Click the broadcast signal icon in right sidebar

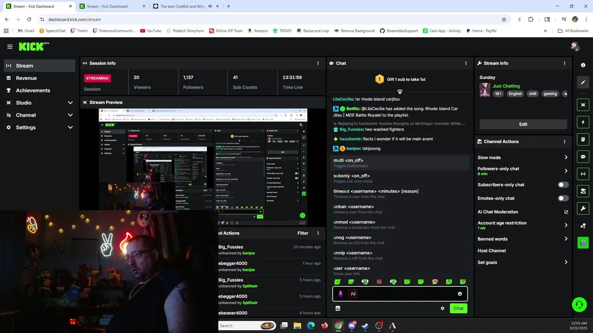point(583,174)
